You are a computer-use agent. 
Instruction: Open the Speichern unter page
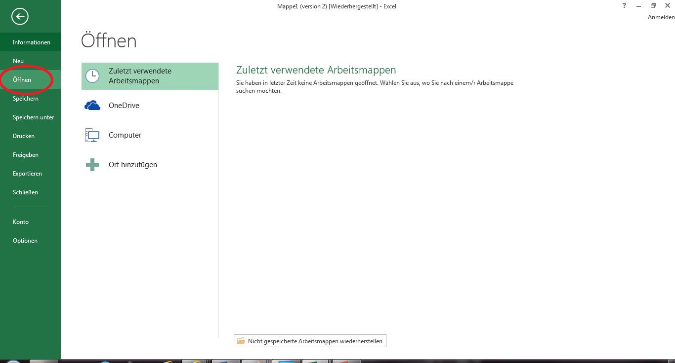(x=33, y=117)
